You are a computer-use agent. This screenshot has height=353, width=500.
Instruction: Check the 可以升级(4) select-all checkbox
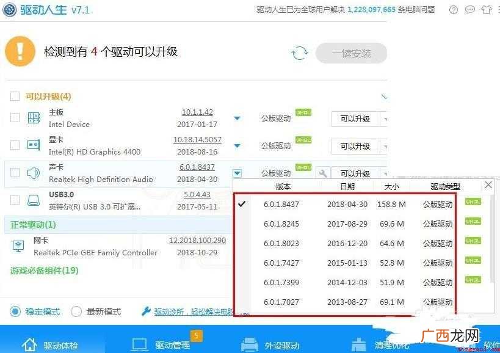(15, 96)
